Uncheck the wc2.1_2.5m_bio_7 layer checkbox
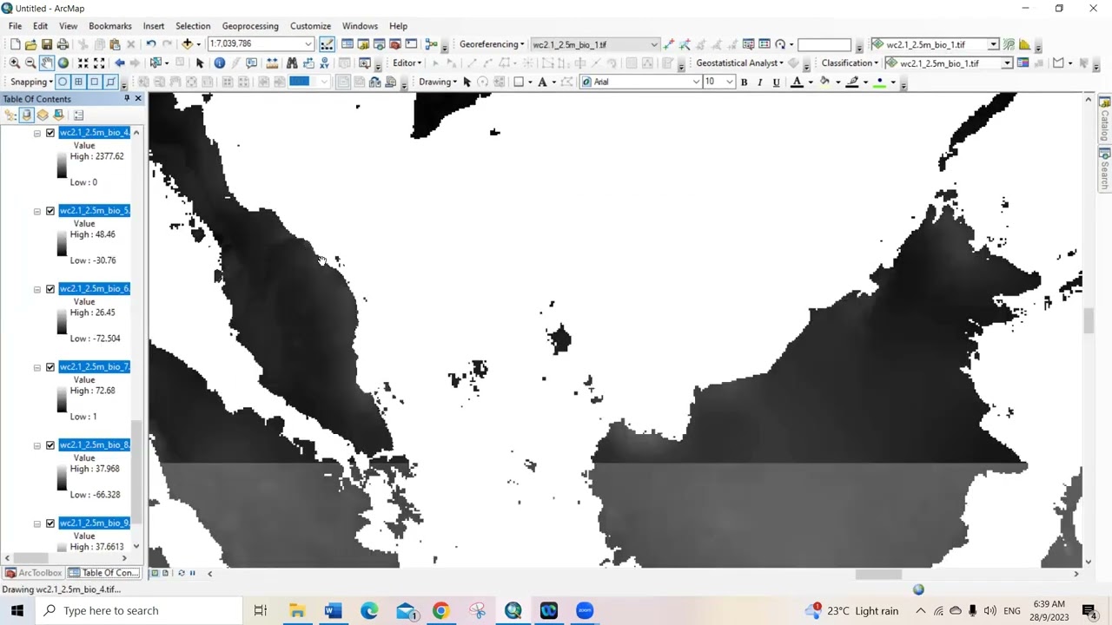1112x625 pixels. click(x=50, y=367)
